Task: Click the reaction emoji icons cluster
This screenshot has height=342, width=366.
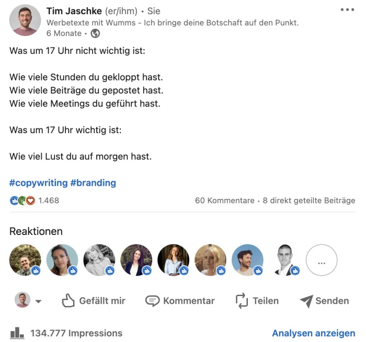Action: click(x=22, y=201)
